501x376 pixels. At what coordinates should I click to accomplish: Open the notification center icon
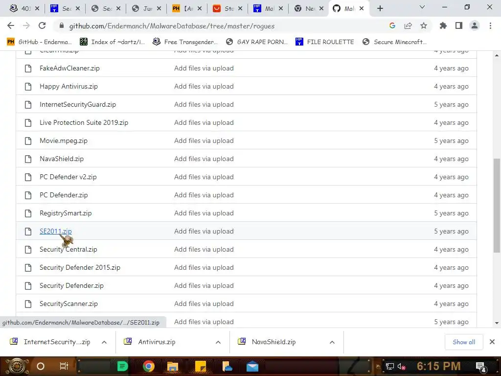click(481, 367)
